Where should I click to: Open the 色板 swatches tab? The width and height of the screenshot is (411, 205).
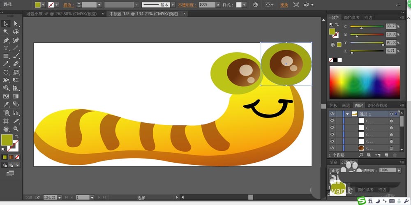click(x=333, y=106)
